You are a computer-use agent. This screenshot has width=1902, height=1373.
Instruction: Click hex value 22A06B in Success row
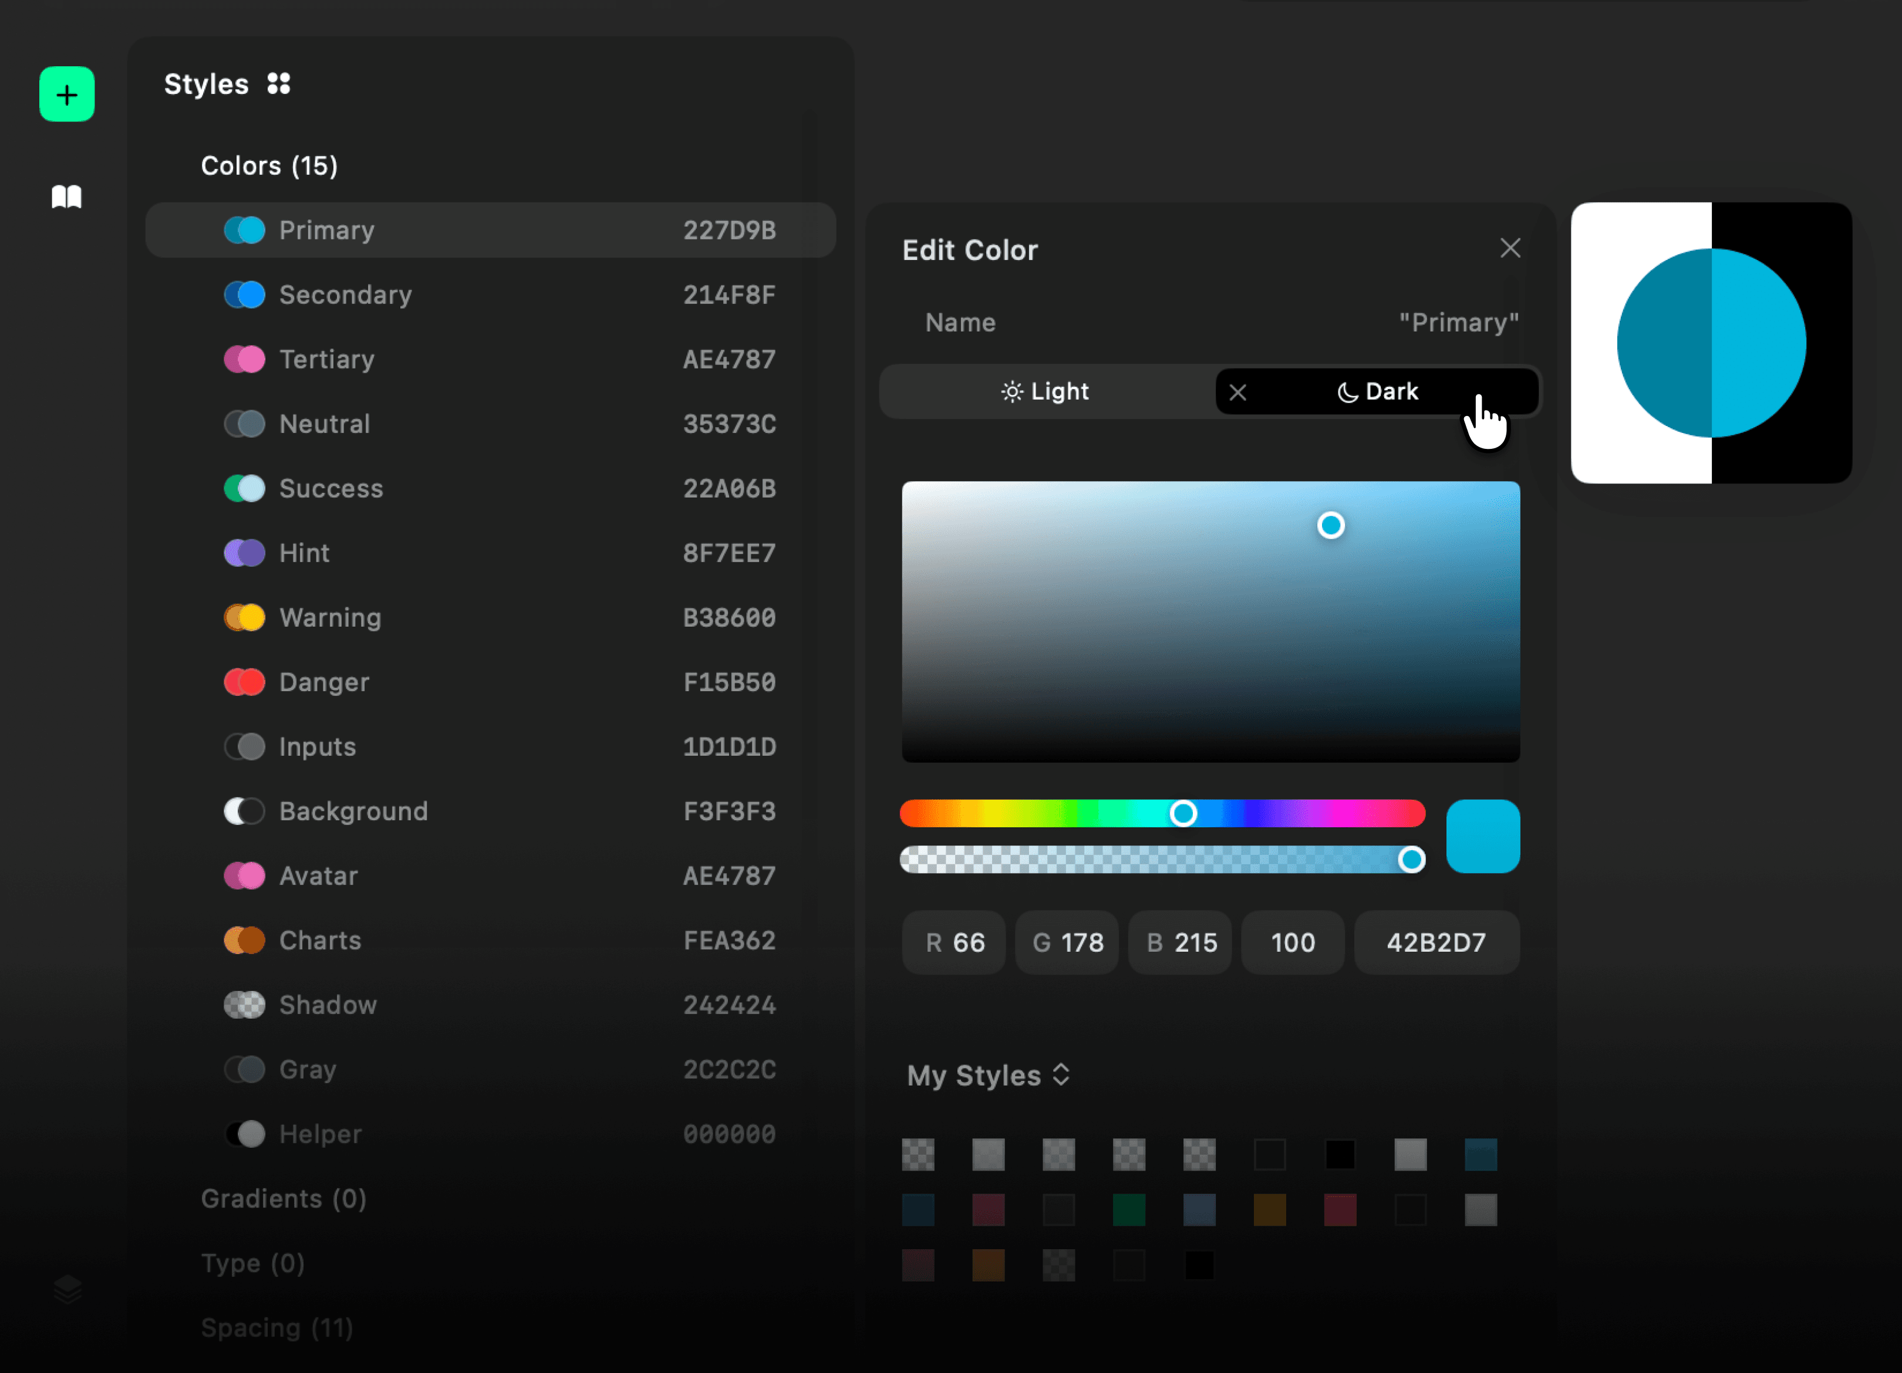pyautogui.click(x=729, y=488)
